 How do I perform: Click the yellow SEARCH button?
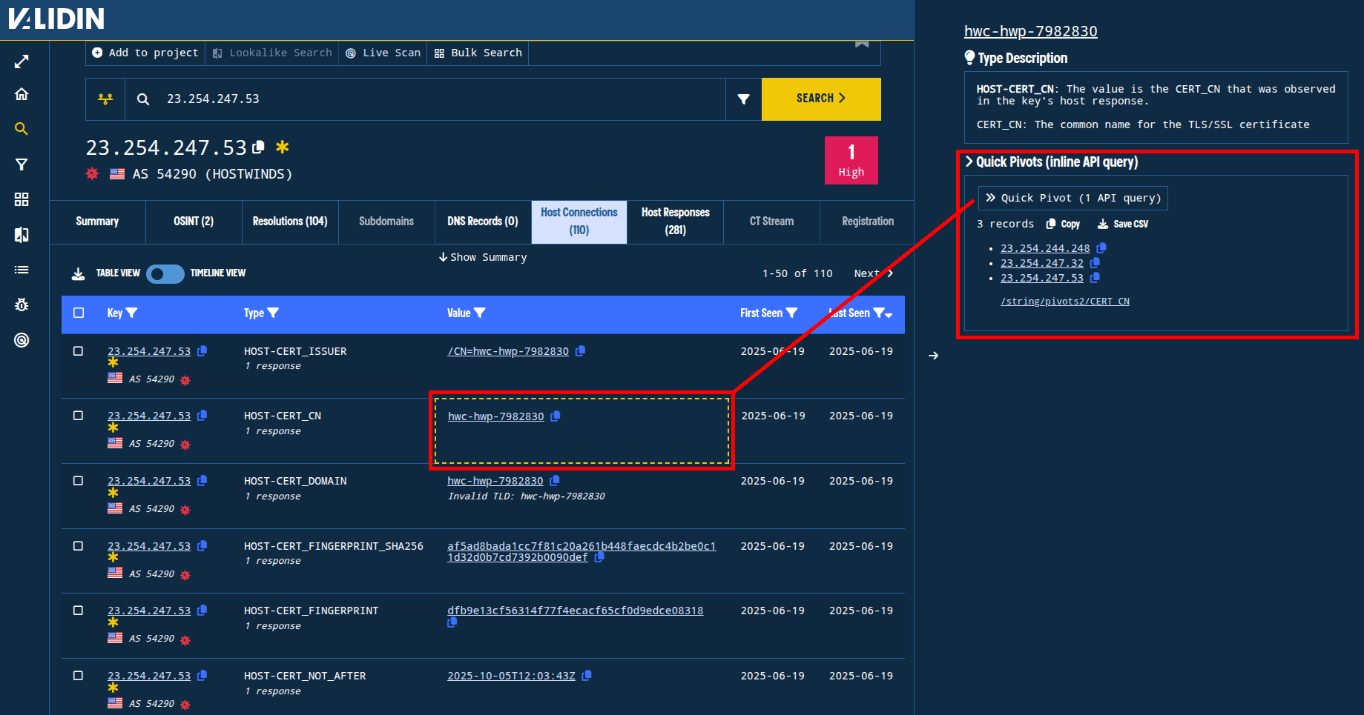tap(821, 99)
